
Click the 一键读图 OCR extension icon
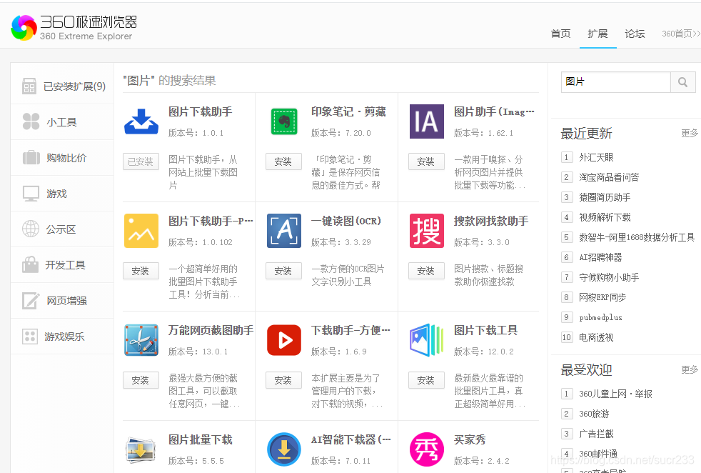[x=283, y=230]
